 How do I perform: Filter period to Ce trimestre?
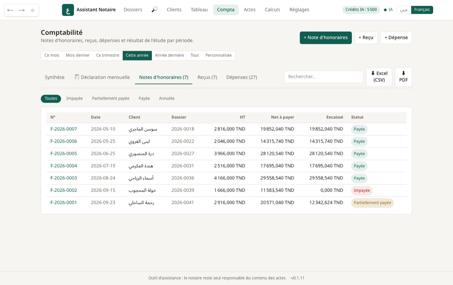pyautogui.click(x=108, y=55)
